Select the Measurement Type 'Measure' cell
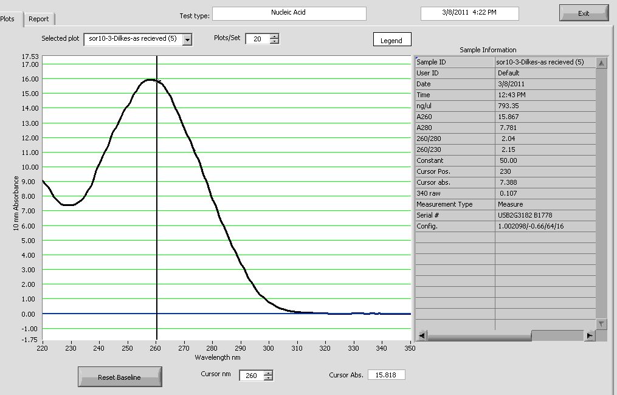Viewport: 617px width, 395px height. [545, 205]
